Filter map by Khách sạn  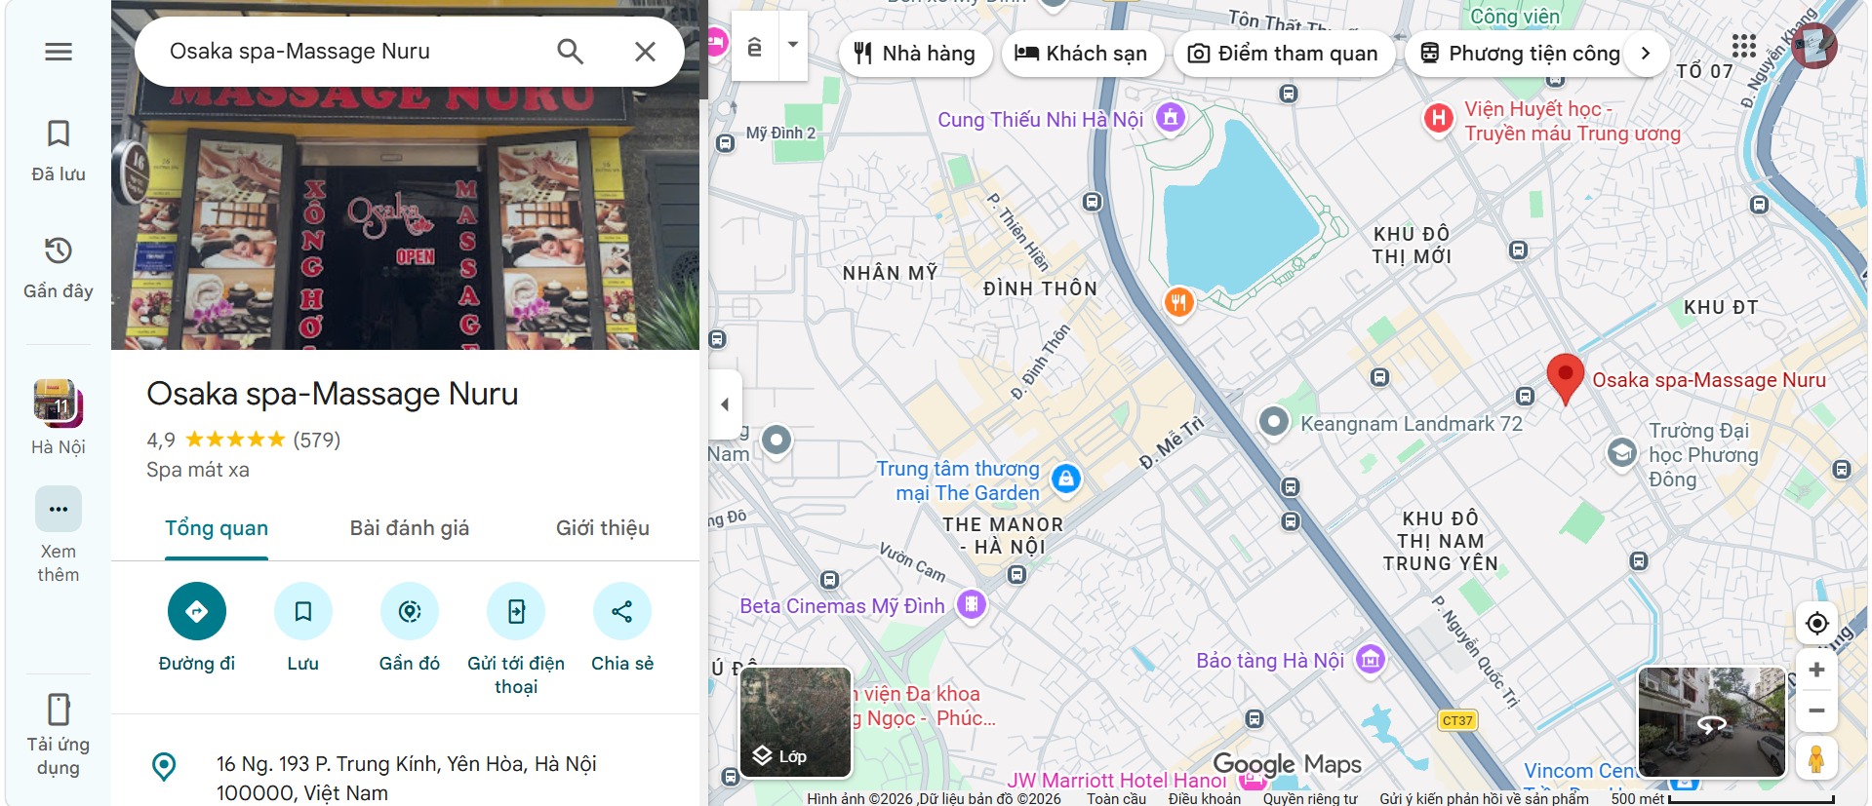1082,54
